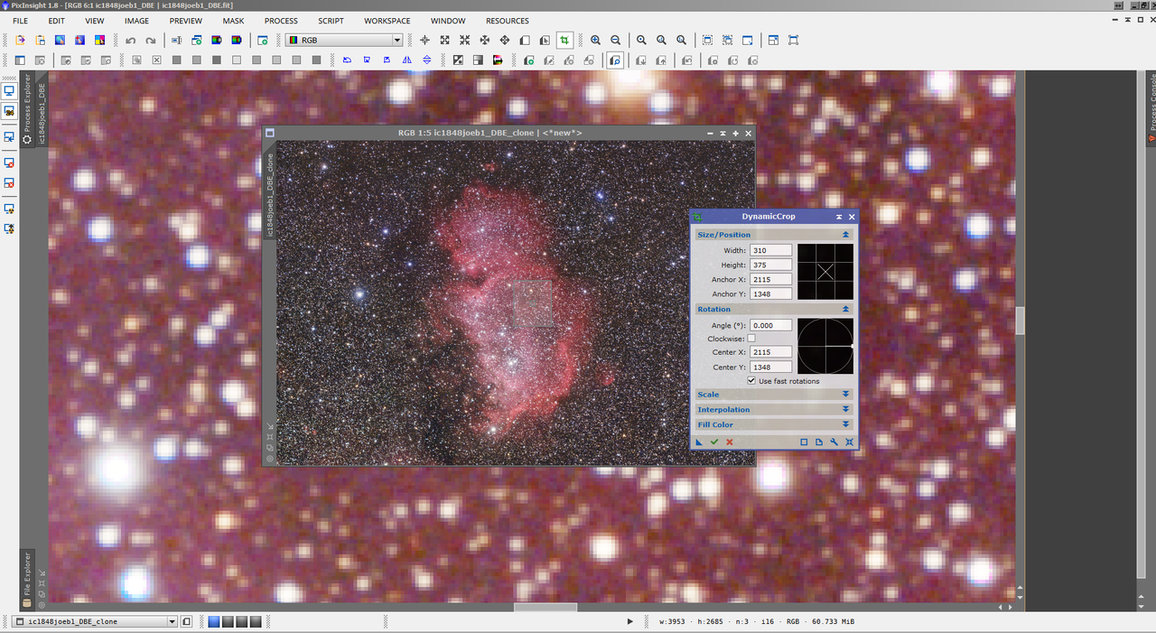Click the Height field in DynamicCrop

tap(770, 265)
